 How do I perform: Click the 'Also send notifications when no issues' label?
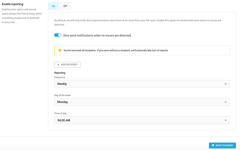tap(97, 35)
